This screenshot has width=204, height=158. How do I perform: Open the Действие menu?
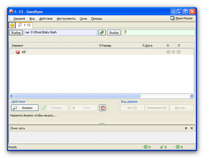click(46, 19)
